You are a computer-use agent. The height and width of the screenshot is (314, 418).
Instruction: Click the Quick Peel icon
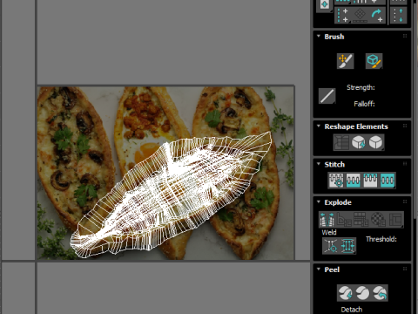tap(346, 293)
